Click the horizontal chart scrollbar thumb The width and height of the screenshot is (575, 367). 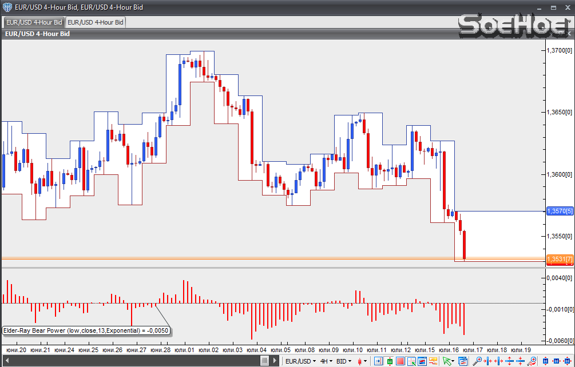(264, 361)
